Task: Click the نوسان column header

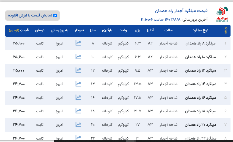Action: point(40,30)
